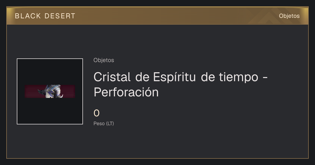Go to BLACK DESERT home title
Image resolution: width=315 pixels, height=165 pixels.
[x=45, y=16]
